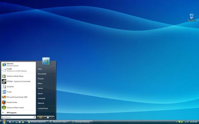Select the Recycle Bin desktop icon
Image resolution: width=199 pixels, height=124 pixels.
pyautogui.click(x=192, y=17)
